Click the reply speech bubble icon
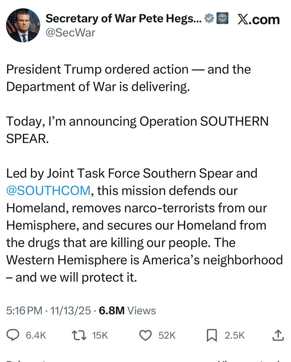 tap(14, 335)
